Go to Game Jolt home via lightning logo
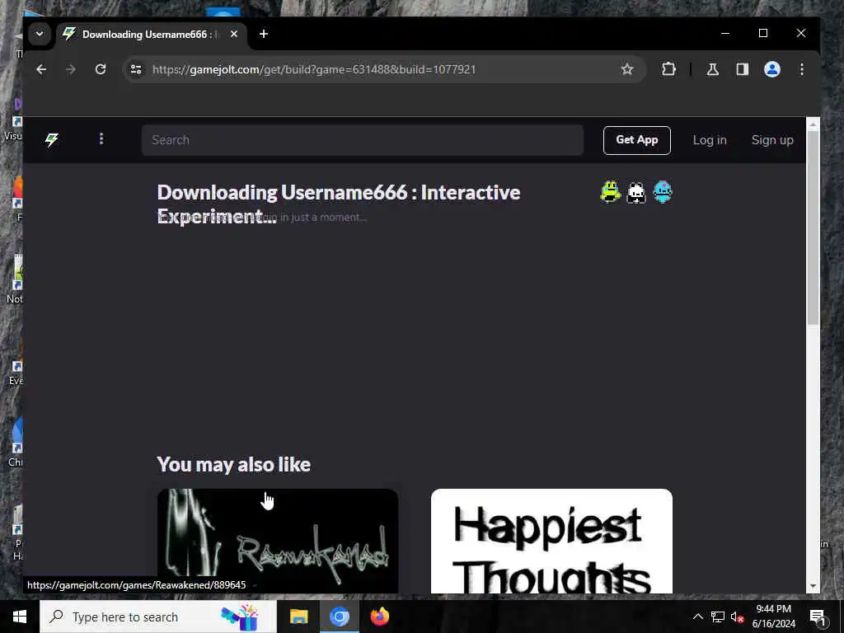The width and height of the screenshot is (844, 633). click(x=52, y=140)
